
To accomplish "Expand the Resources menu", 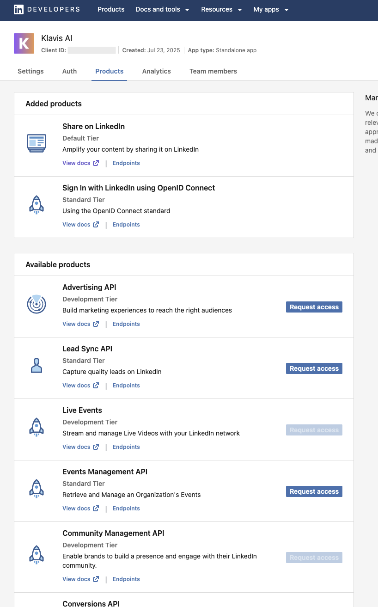I will pyautogui.click(x=222, y=9).
